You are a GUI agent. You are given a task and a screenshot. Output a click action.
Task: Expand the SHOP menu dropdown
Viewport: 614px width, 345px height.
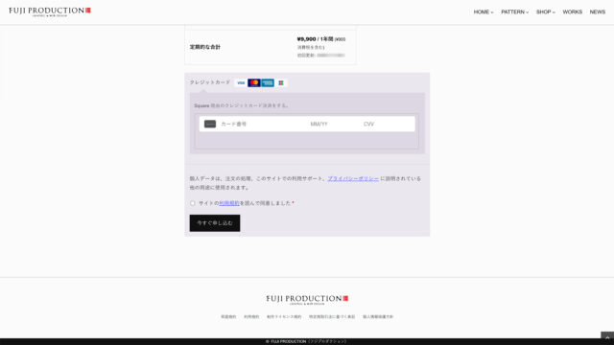(x=546, y=12)
